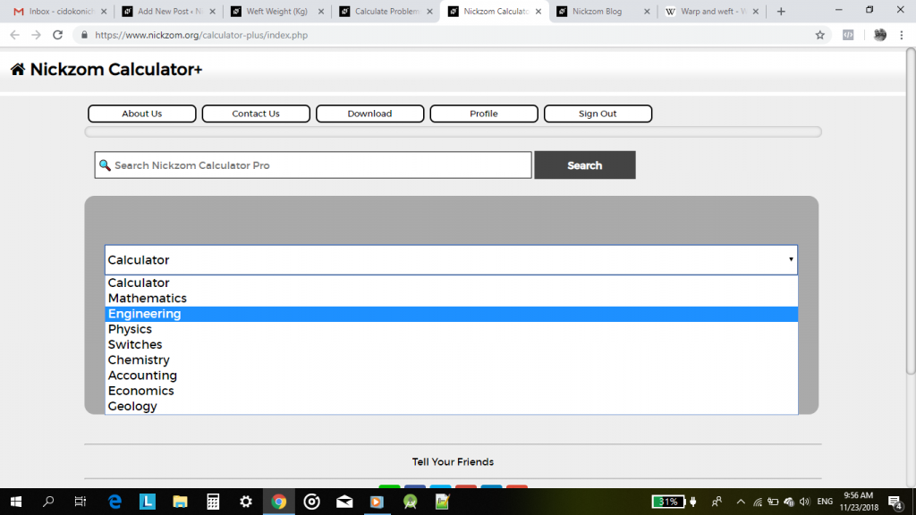Focus the Search Nickzom Calculator Pro field
Screen dimensions: 916x515
click(313, 165)
